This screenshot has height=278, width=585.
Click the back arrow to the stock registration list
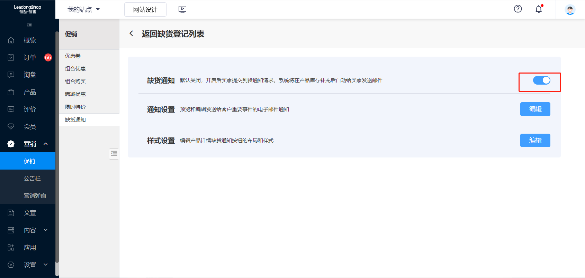131,33
